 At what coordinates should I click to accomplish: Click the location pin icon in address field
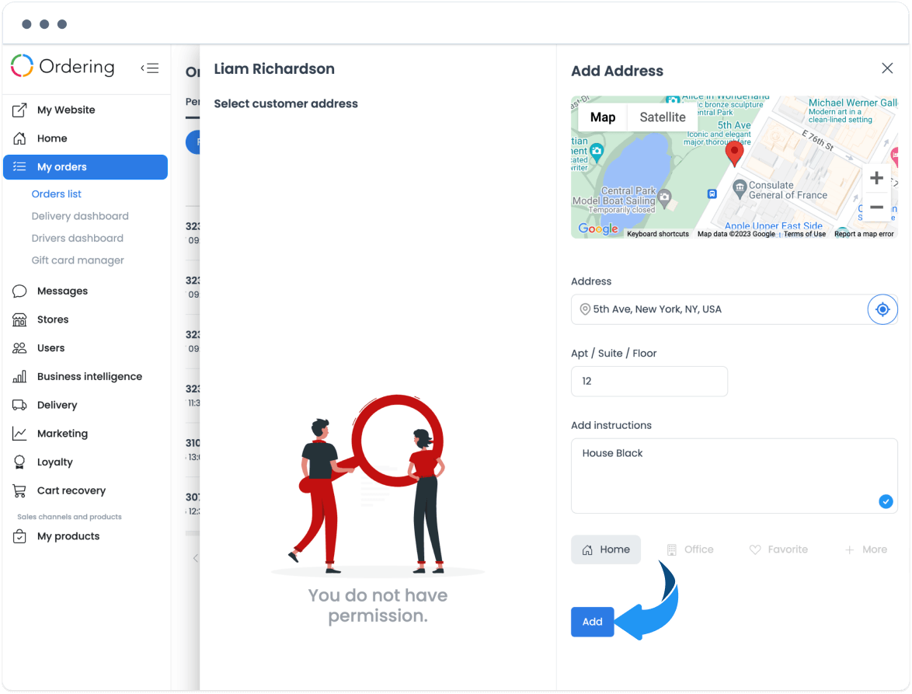pyautogui.click(x=585, y=309)
